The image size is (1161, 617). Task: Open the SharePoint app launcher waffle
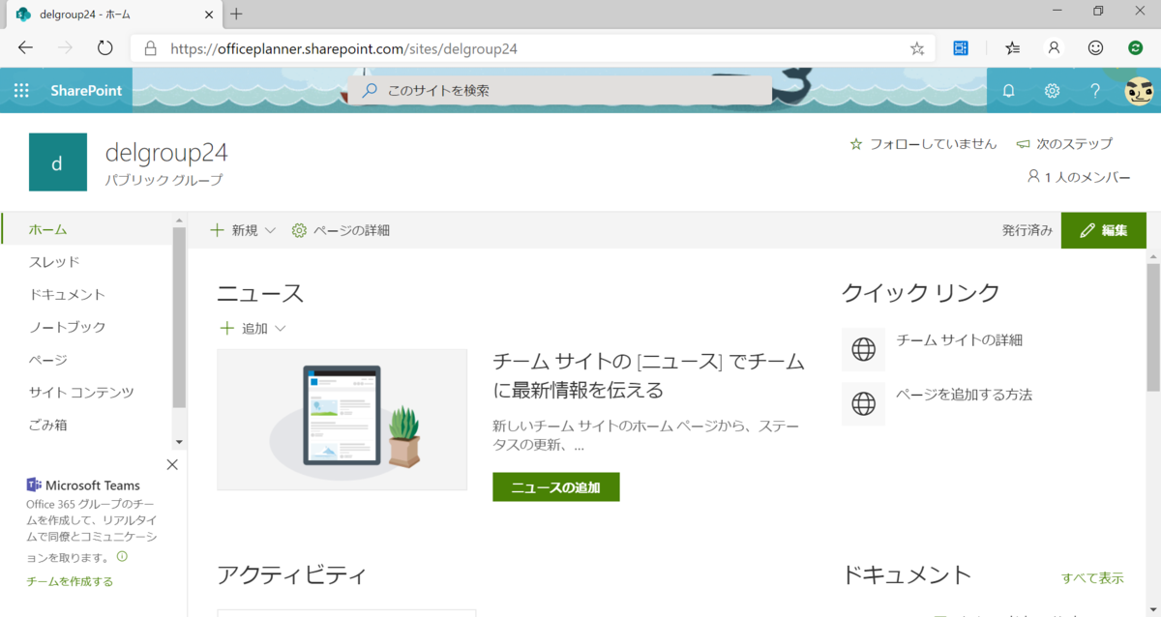click(21, 91)
